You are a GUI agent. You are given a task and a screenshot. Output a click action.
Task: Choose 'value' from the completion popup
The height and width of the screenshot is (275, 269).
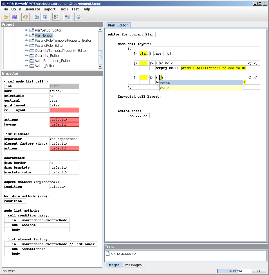pyautogui.click(x=165, y=88)
